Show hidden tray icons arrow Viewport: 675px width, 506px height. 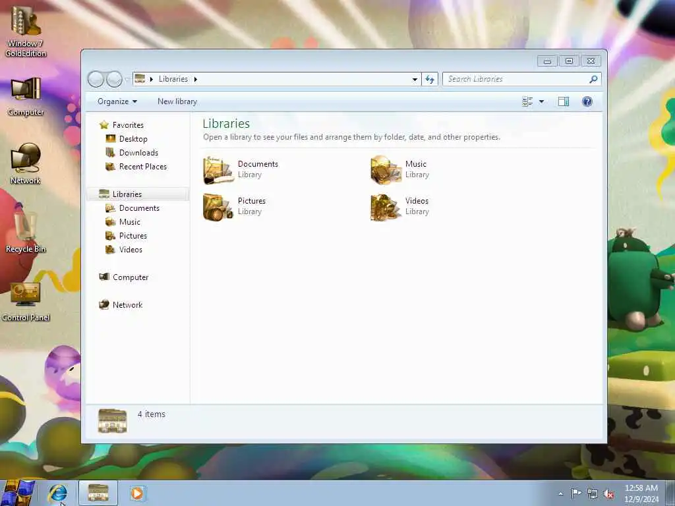click(560, 493)
